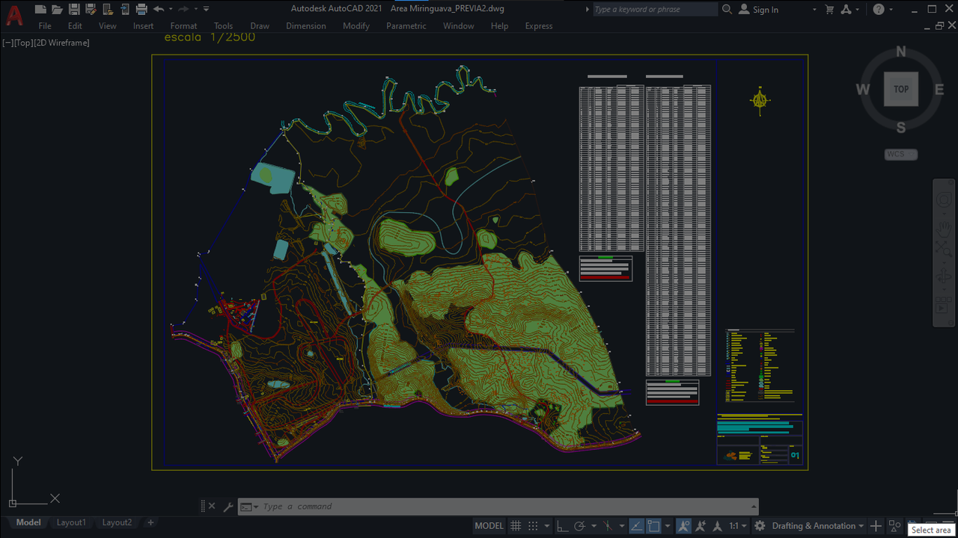Click the Autodesk connect triangle icon
The height and width of the screenshot is (538, 958).
click(x=846, y=9)
